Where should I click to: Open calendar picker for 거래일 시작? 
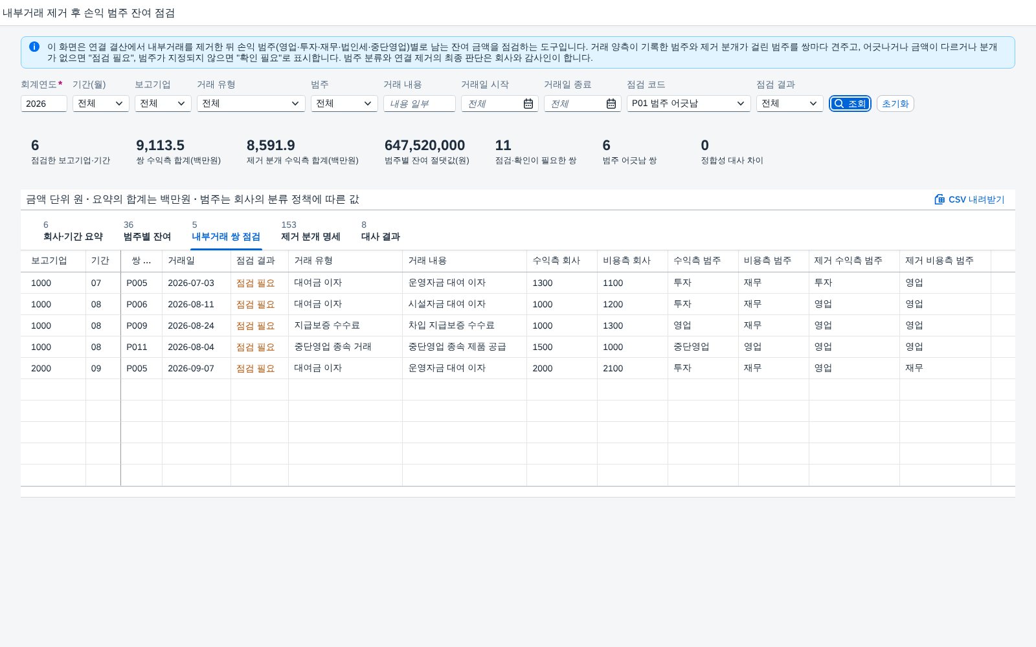[x=528, y=104]
